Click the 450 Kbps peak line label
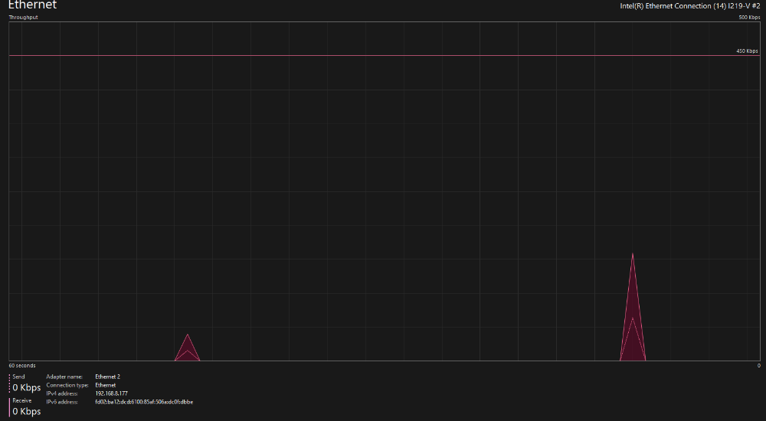Viewport: 766px width, 421px height. pos(747,51)
